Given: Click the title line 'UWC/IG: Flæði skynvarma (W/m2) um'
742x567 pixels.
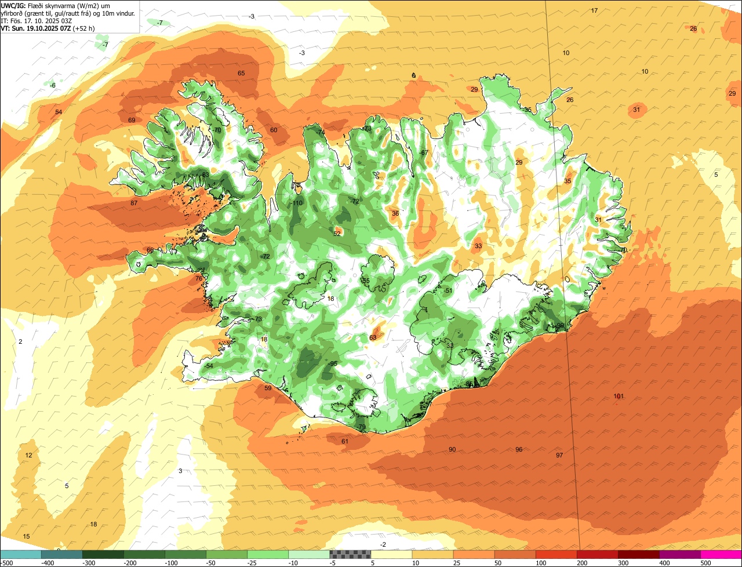Looking at the screenshot, I should click(x=56, y=5).
